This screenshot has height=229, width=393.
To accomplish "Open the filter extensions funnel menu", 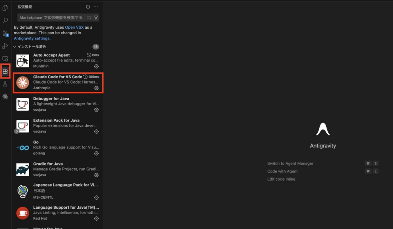I will pos(96,18).
